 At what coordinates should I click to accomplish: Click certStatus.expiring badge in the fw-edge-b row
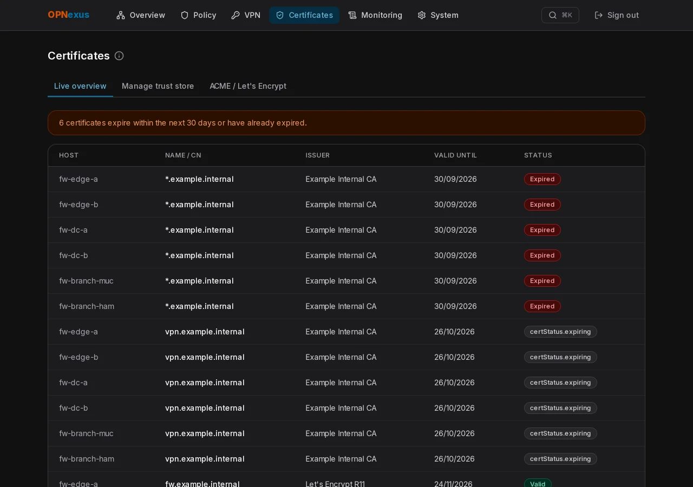tap(560, 357)
